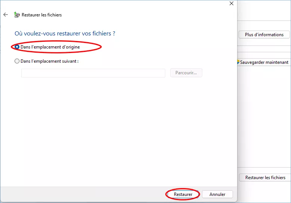Click the "Où voulez-vous restaurer vos fichiers ?" heading

(x=65, y=34)
